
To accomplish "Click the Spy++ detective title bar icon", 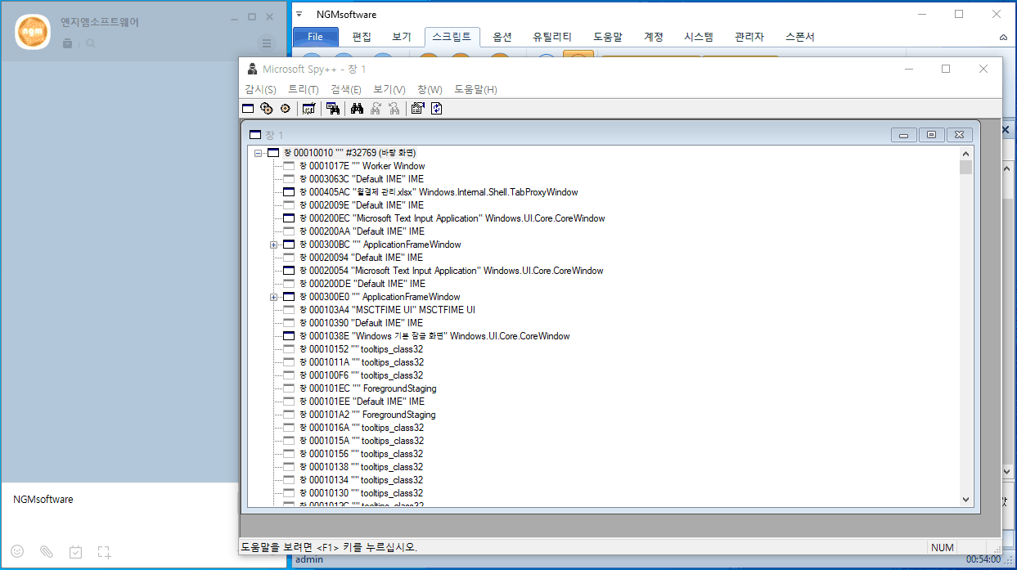I will [253, 69].
